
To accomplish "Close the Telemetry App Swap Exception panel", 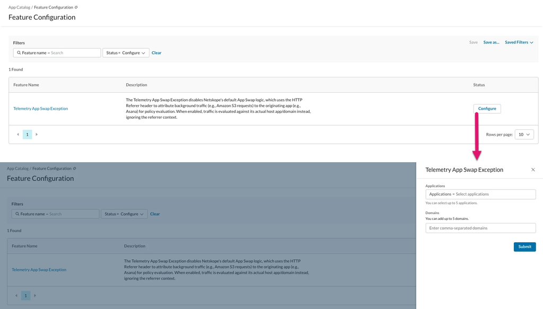I will point(533,170).
